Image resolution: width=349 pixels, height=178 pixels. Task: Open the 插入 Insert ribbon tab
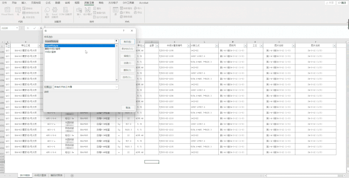pos(24,3)
